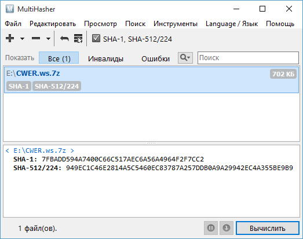Screen dimensions: 303x239
Task: Select the Все (1) filter tab
Action: [59, 58]
